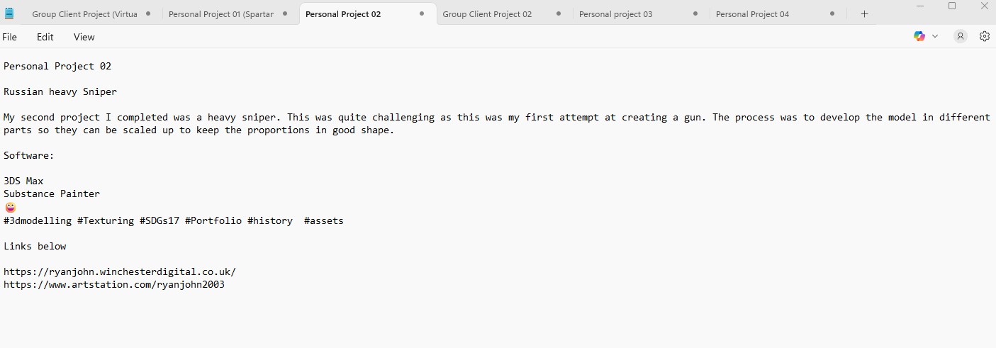996x348 pixels.
Task: Open the account profile icon
Action: coord(961,36)
